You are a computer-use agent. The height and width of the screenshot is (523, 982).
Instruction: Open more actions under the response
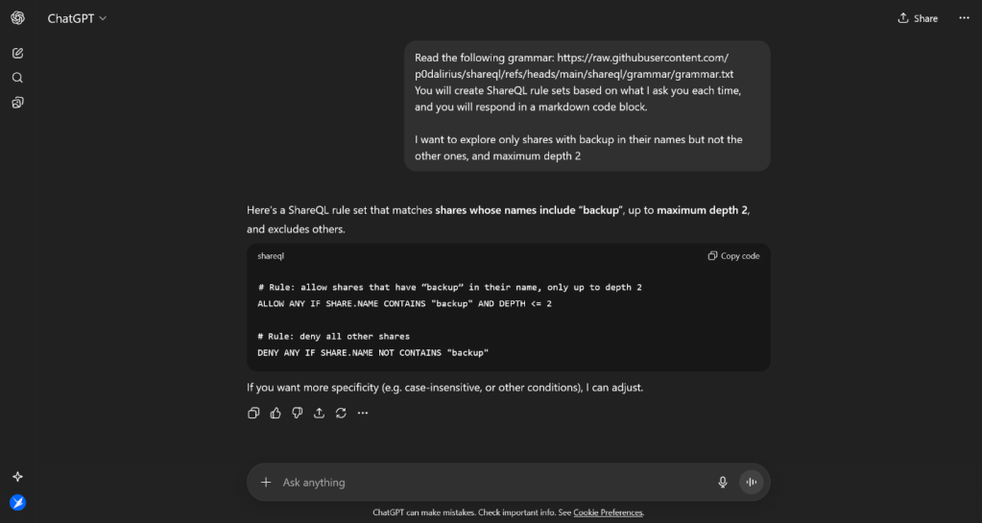[363, 413]
